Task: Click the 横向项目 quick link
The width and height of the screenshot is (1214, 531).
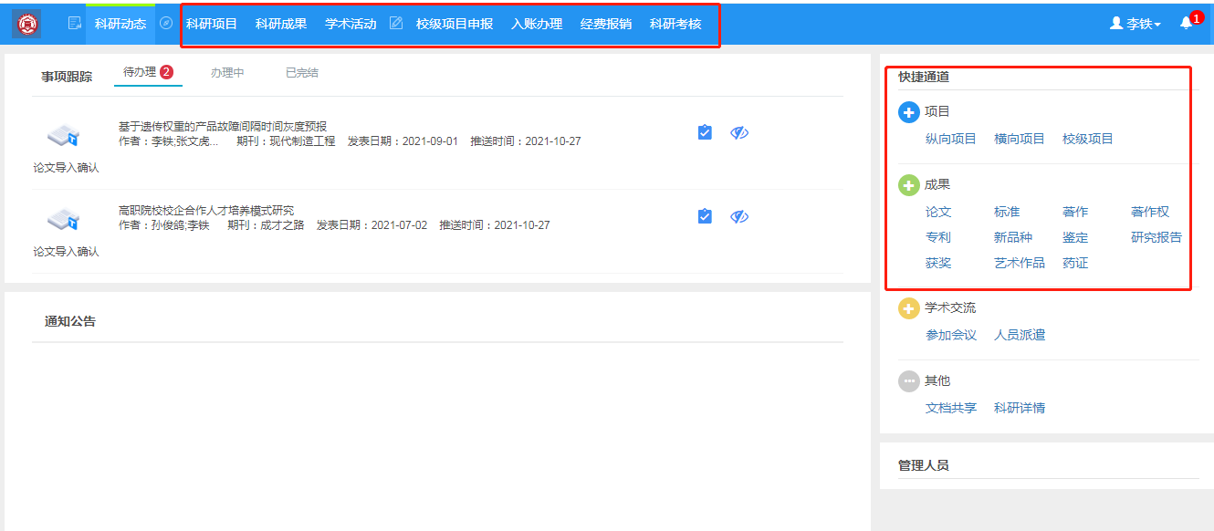Action: click(1020, 139)
